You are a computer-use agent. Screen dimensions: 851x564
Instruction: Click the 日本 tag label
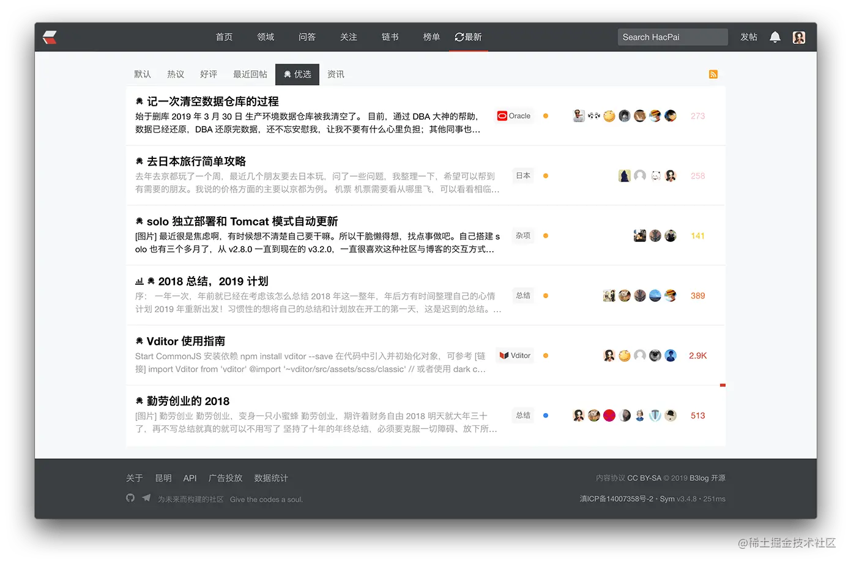(x=523, y=176)
